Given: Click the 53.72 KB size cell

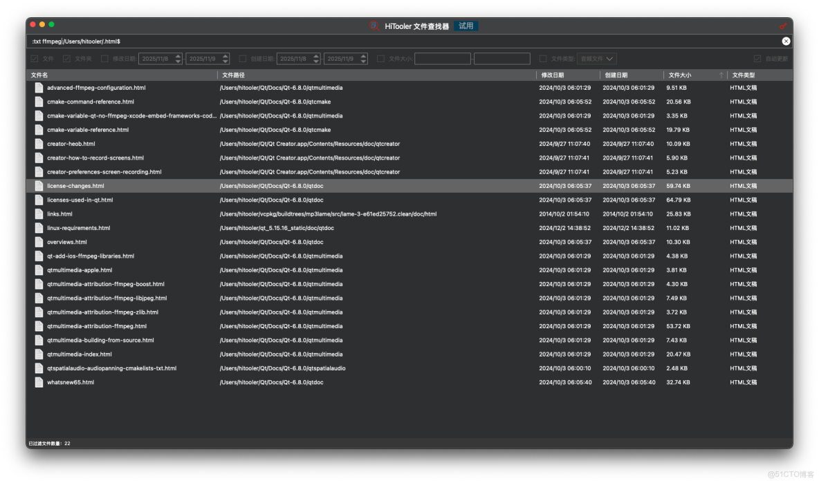Looking at the screenshot, I should [678, 326].
